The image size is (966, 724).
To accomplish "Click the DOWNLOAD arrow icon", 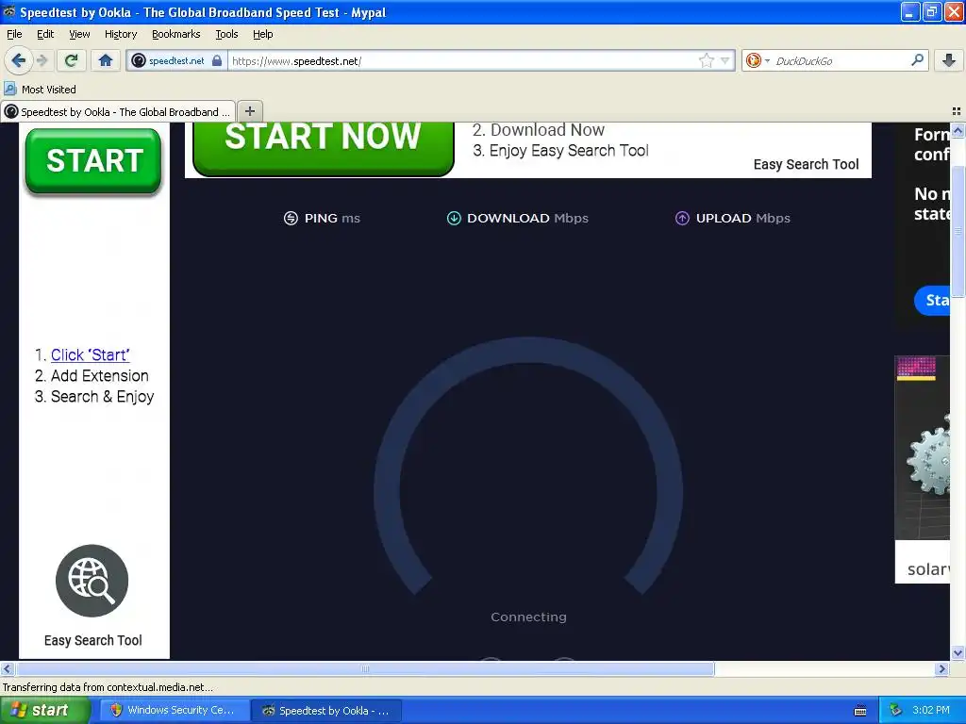I will coord(454,218).
